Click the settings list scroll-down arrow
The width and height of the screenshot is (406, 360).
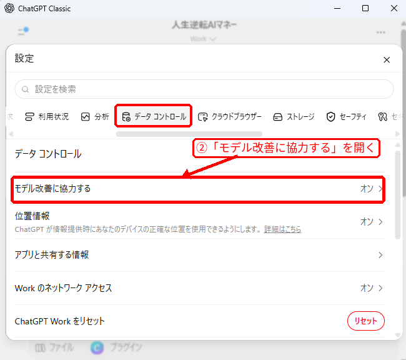pos(398,335)
